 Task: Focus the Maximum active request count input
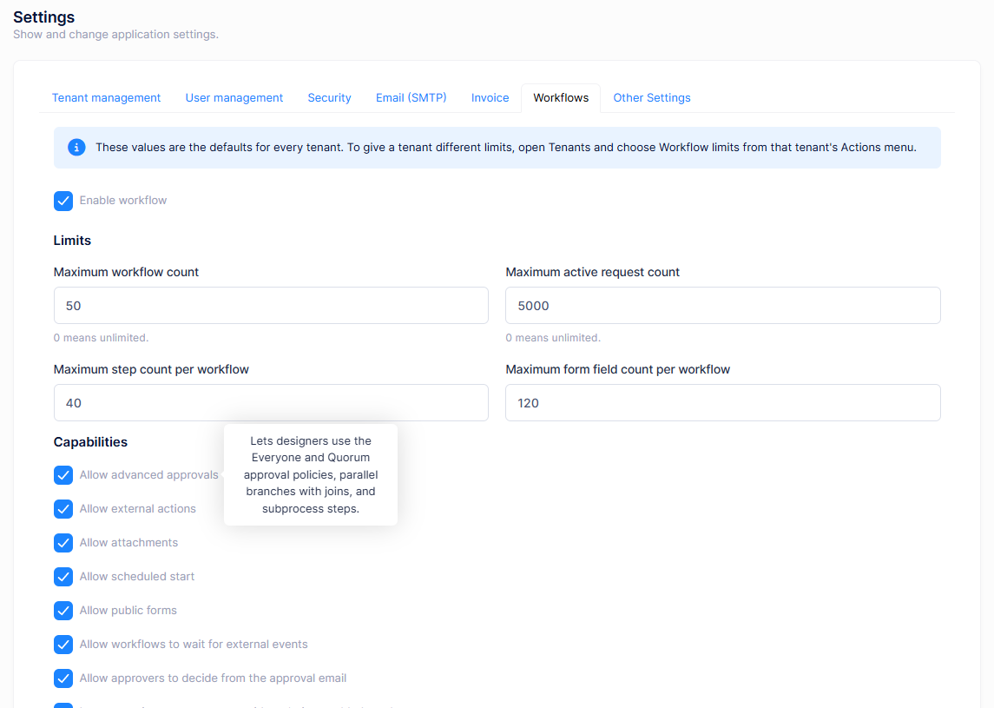coord(722,306)
